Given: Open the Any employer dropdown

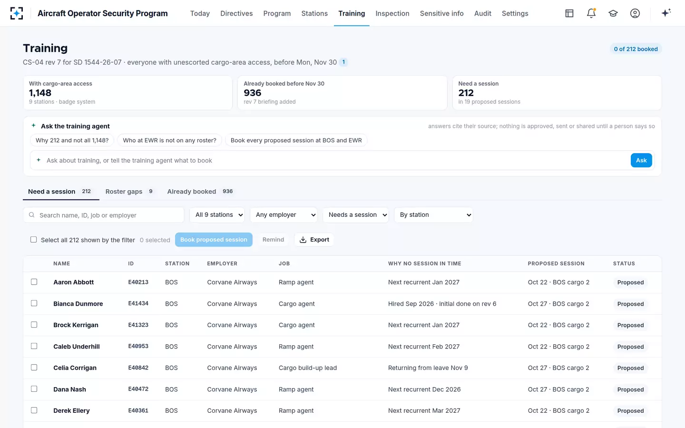Looking at the screenshot, I should click(x=284, y=215).
